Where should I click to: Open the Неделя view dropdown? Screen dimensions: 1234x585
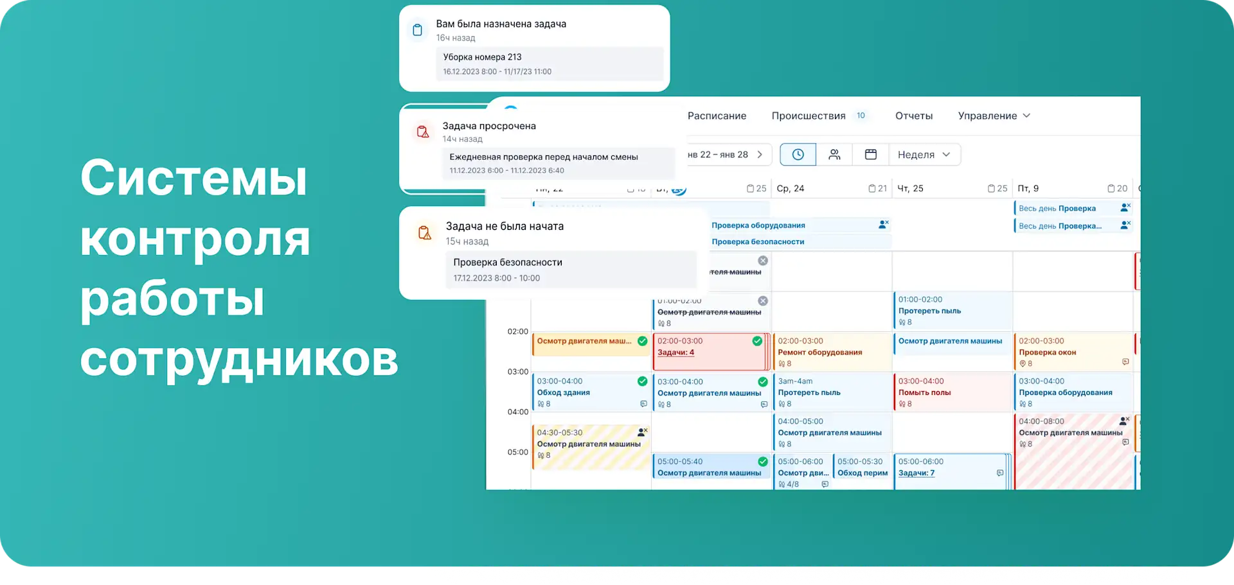pyautogui.click(x=924, y=154)
